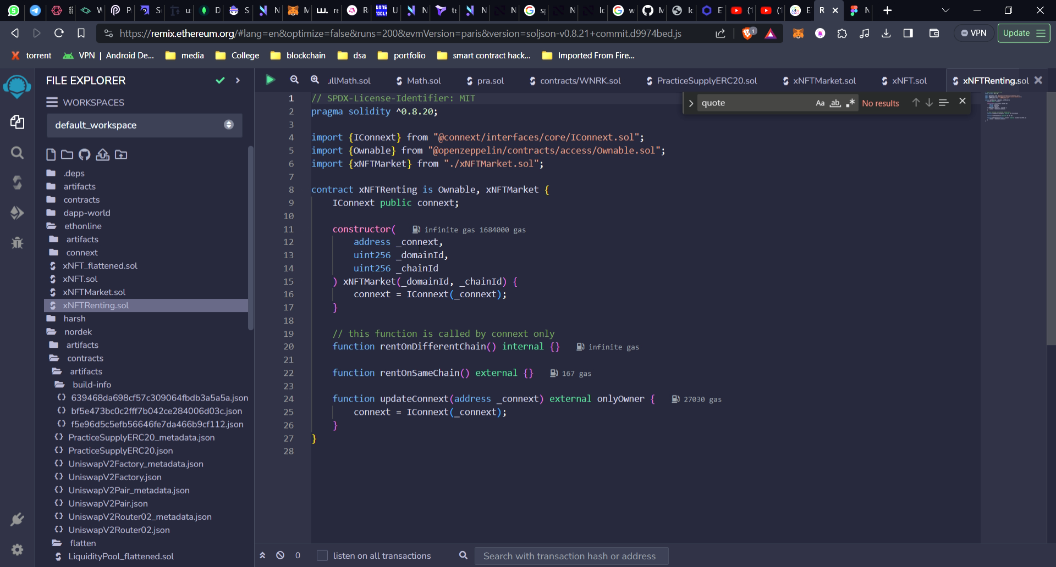The height and width of the screenshot is (567, 1056).
Task: Click the editor vertical scrollbar
Action: tap(1051, 218)
